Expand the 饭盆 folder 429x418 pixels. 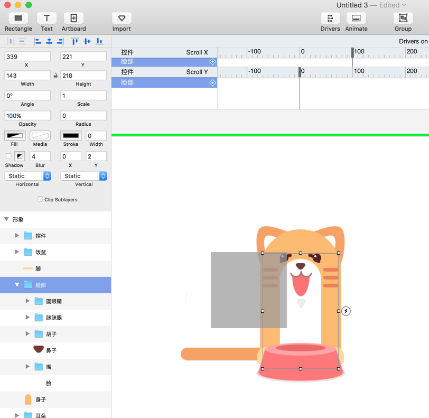[17, 252]
